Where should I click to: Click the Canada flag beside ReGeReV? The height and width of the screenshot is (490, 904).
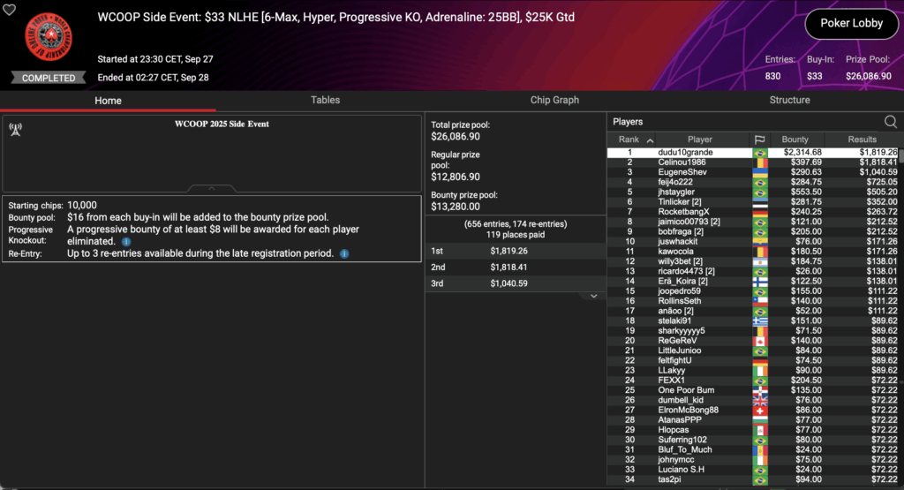[759, 341]
